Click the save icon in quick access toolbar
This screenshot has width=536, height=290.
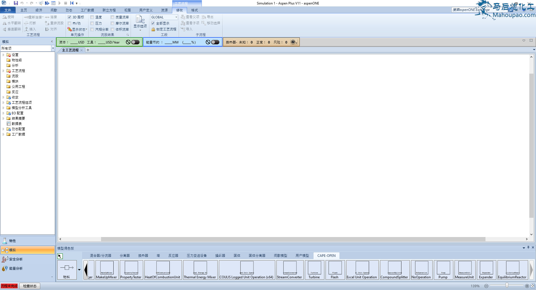(16, 3)
